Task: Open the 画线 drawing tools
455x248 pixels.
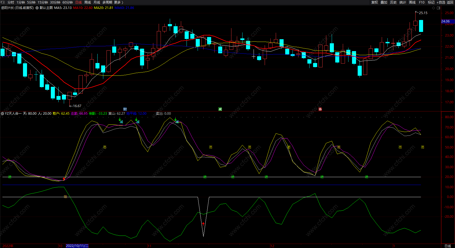Action: (412, 2)
